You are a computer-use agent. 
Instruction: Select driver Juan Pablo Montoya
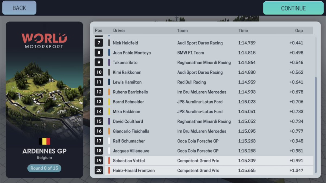click(132, 53)
